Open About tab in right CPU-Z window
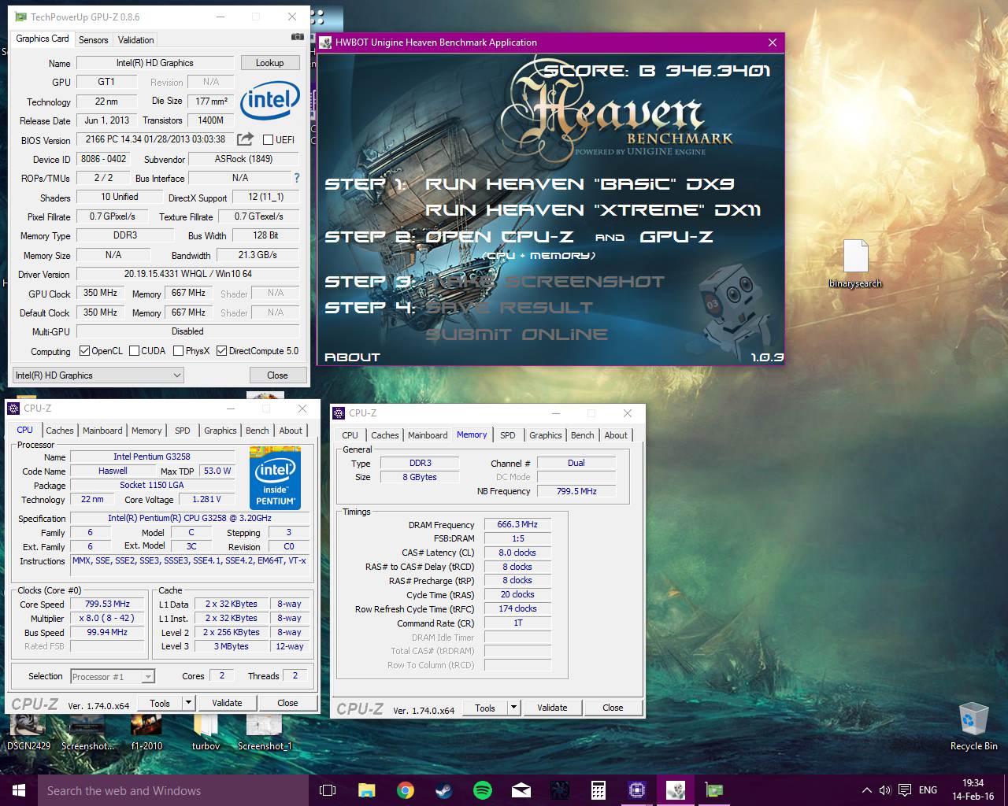The height and width of the screenshot is (806, 1008). (616, 435)
